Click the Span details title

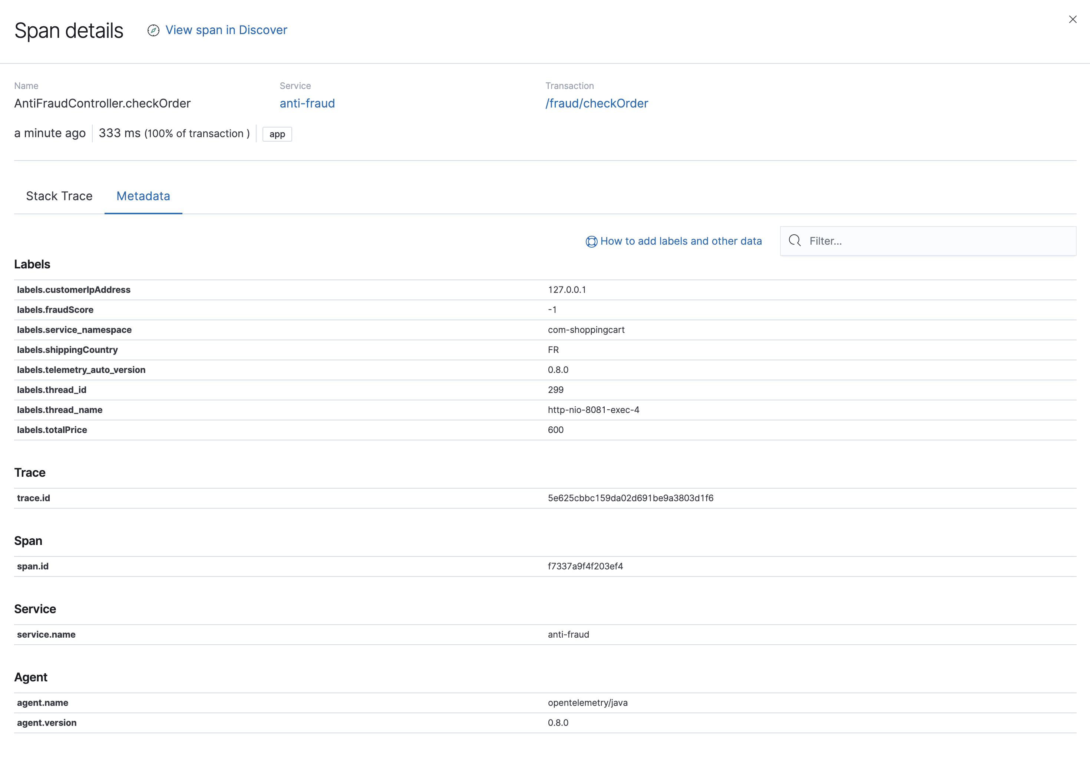pos(69,31)
